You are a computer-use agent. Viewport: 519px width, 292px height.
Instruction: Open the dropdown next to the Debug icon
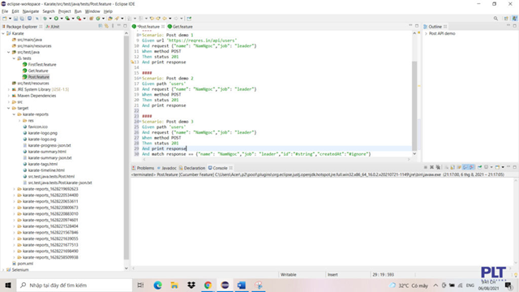[50, 19]
